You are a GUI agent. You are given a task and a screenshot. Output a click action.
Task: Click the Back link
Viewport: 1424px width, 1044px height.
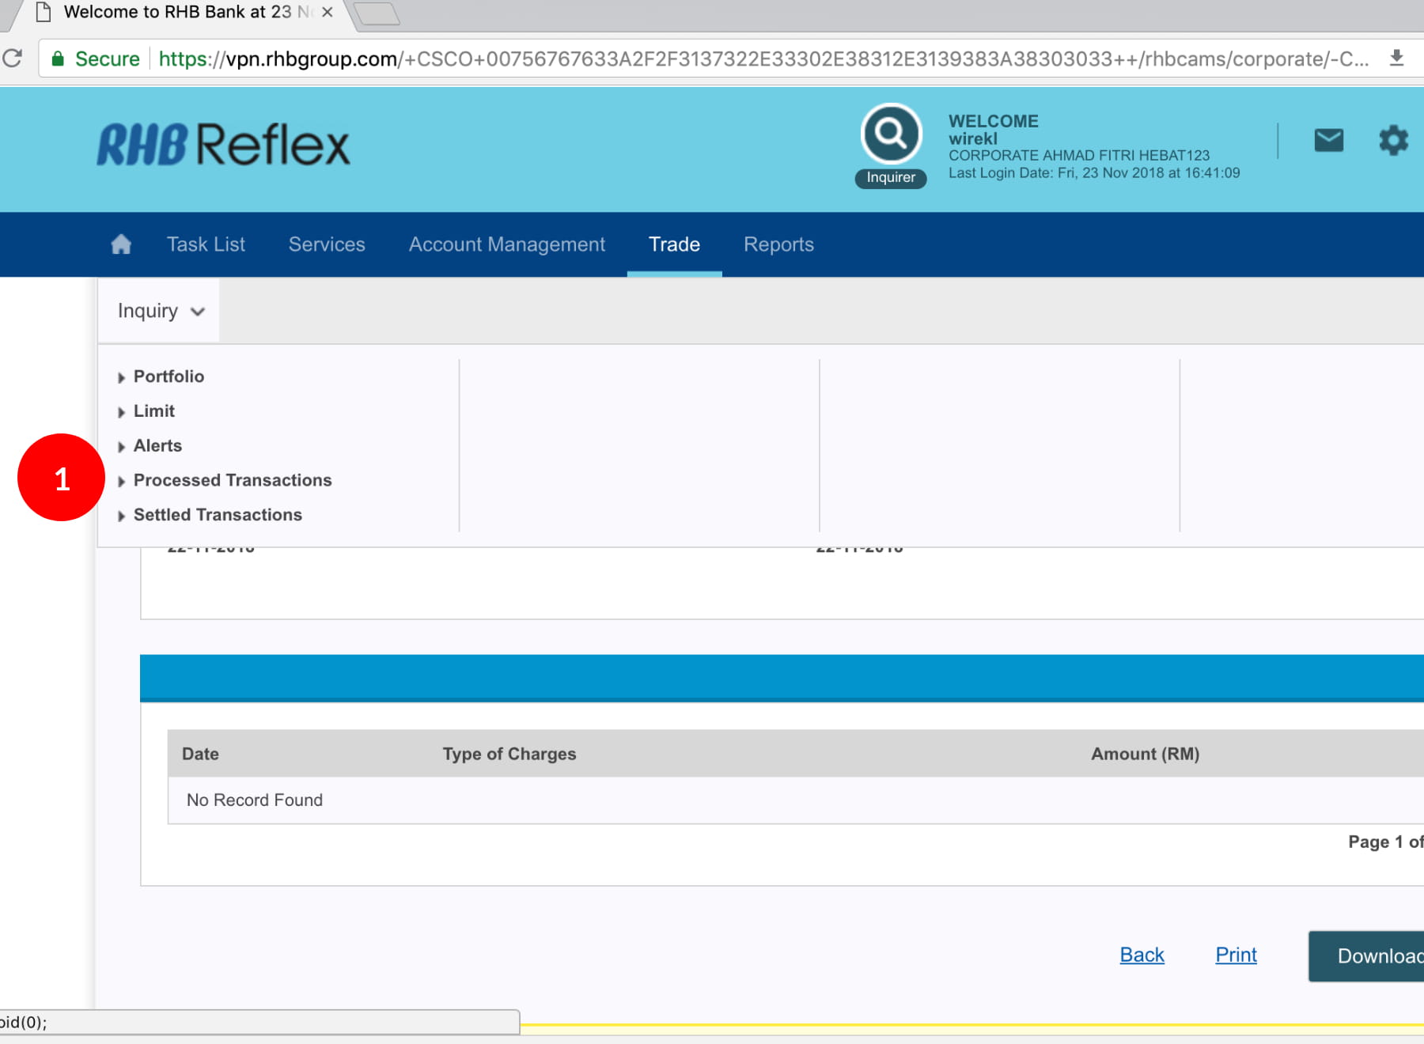(1142, 955)
